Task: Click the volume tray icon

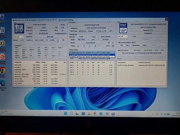Action: point(165,114)
